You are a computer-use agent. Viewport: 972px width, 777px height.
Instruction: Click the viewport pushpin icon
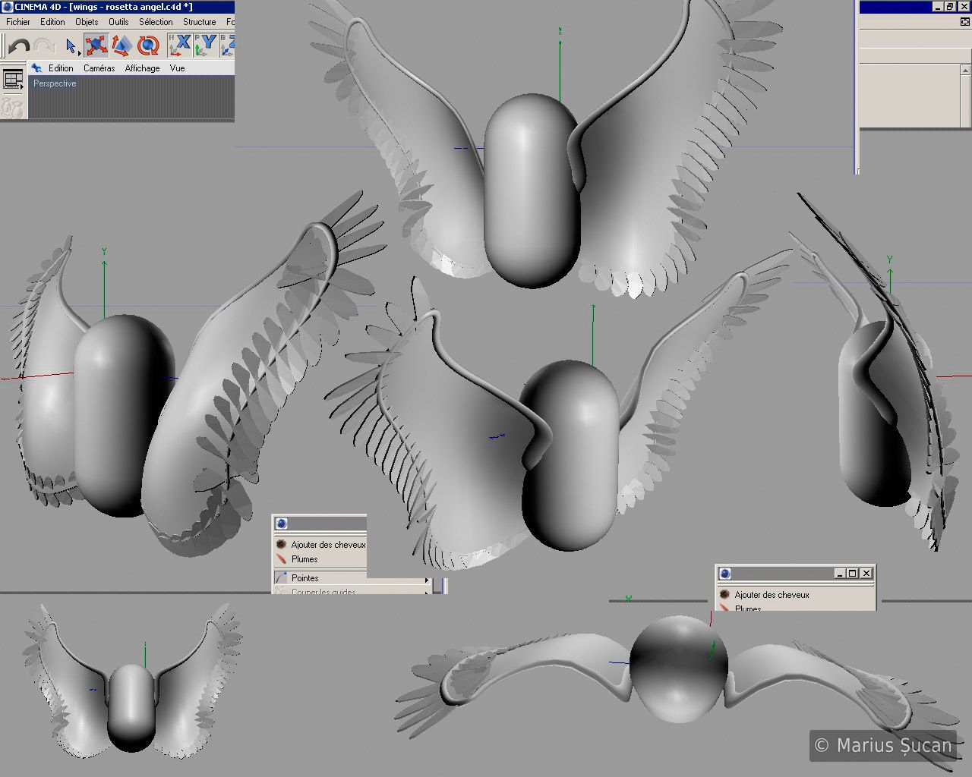[x=36, y=68]
